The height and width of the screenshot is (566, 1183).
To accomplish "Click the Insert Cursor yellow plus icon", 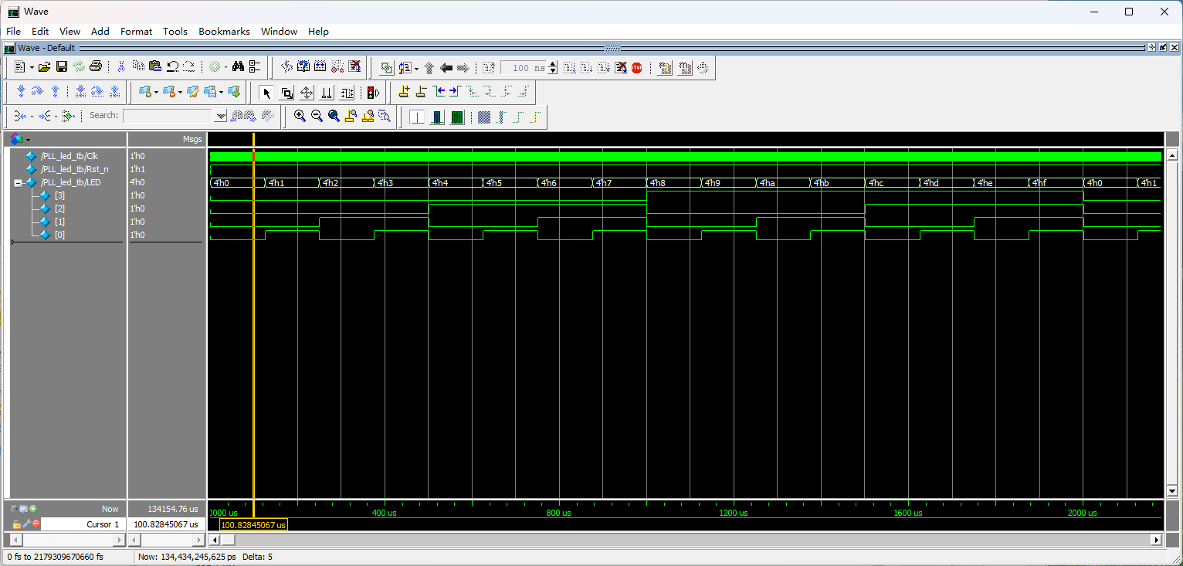I will [x=404, y=92].
